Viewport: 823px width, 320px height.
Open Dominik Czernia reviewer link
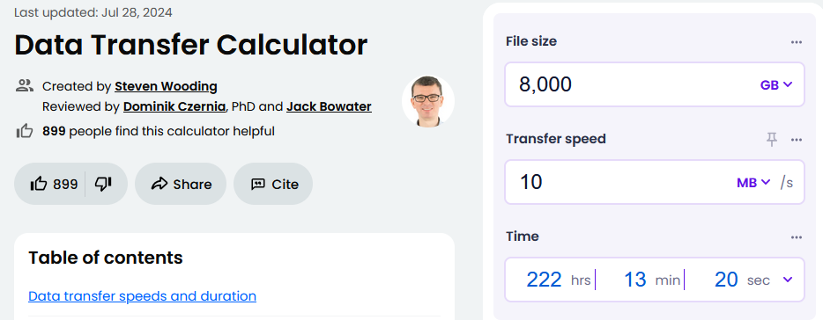coord(174,107)
